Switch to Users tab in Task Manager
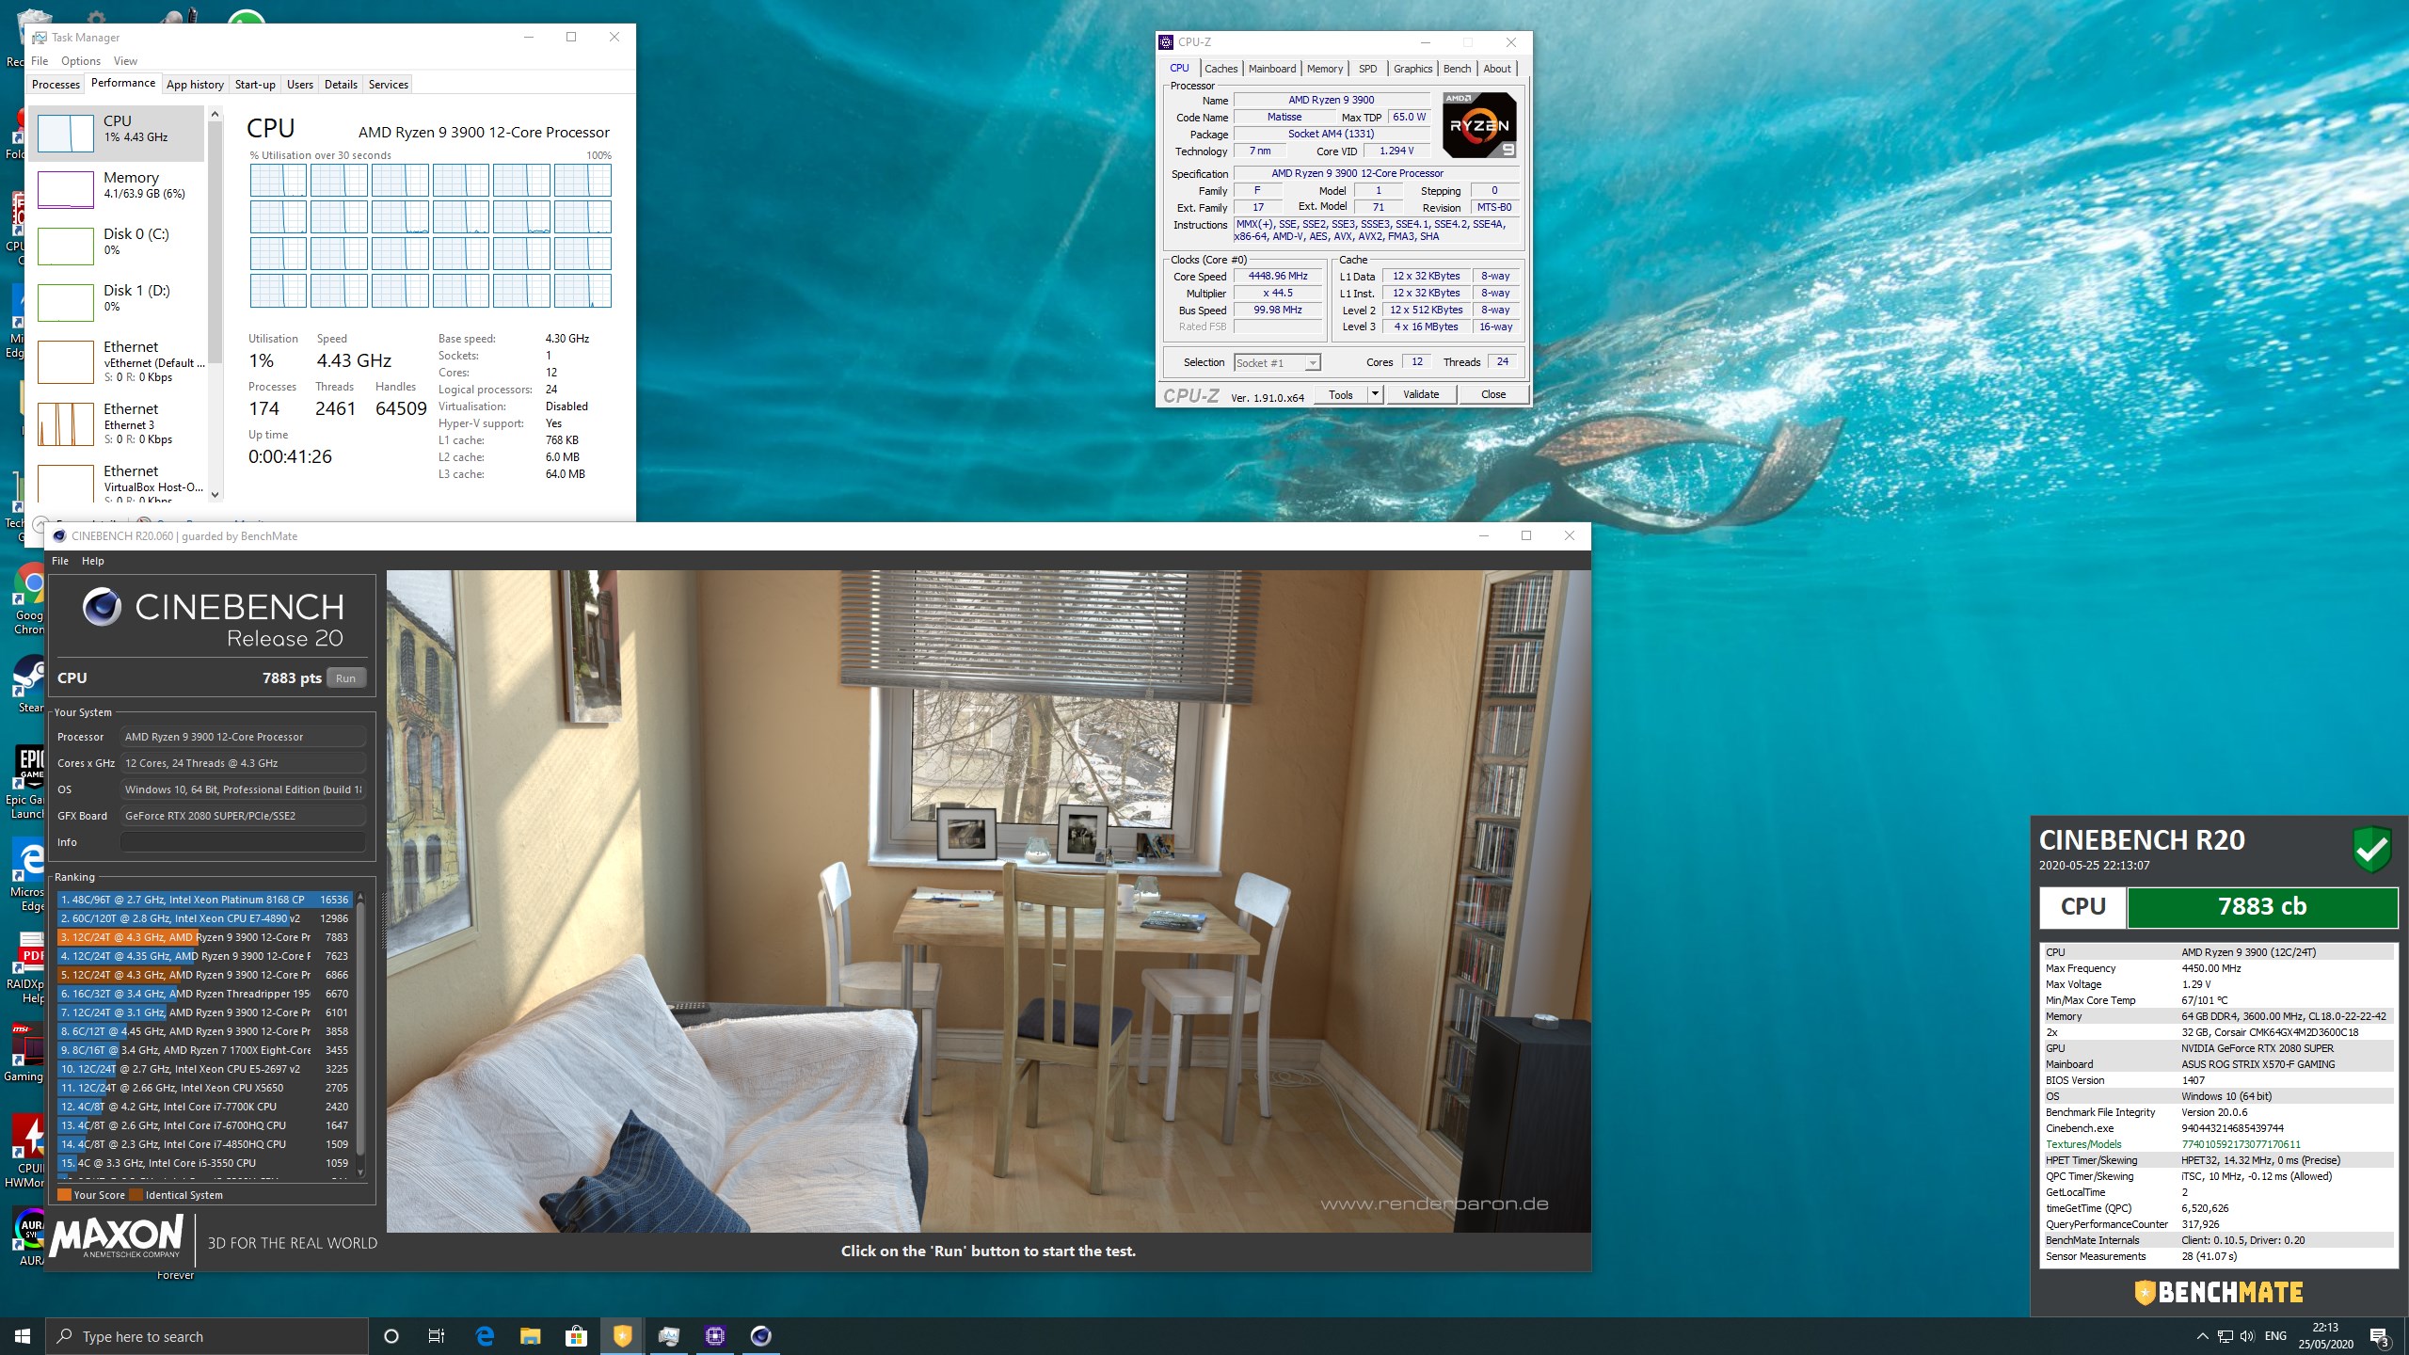Screen dimensions: 2409x1355 point(300,84)
